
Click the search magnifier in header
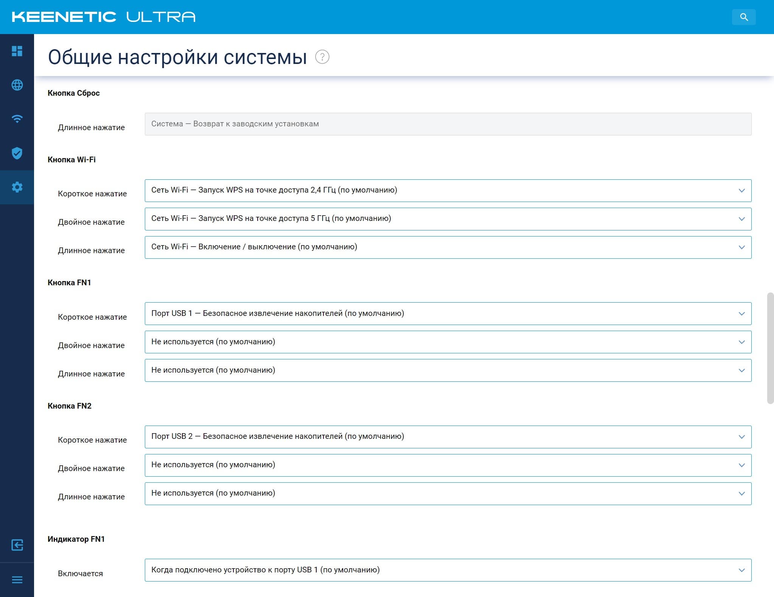tap(743, 17)
